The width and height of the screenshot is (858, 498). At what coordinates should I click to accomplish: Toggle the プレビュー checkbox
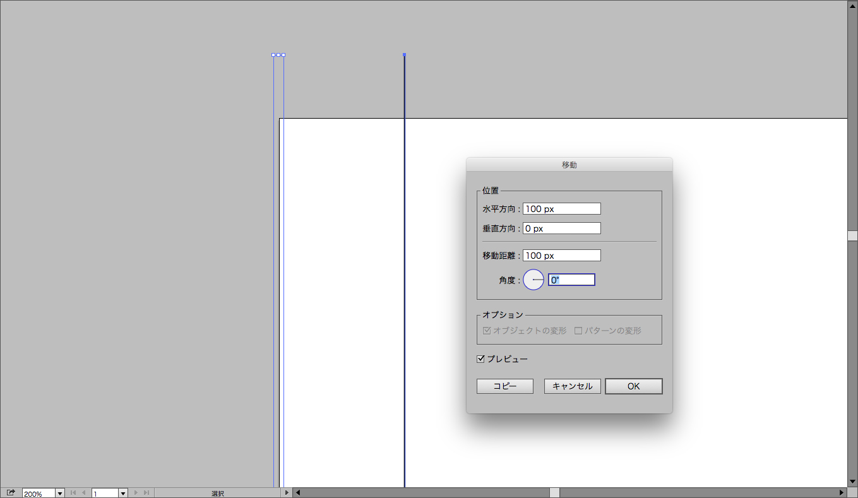(x=481, y=359)
